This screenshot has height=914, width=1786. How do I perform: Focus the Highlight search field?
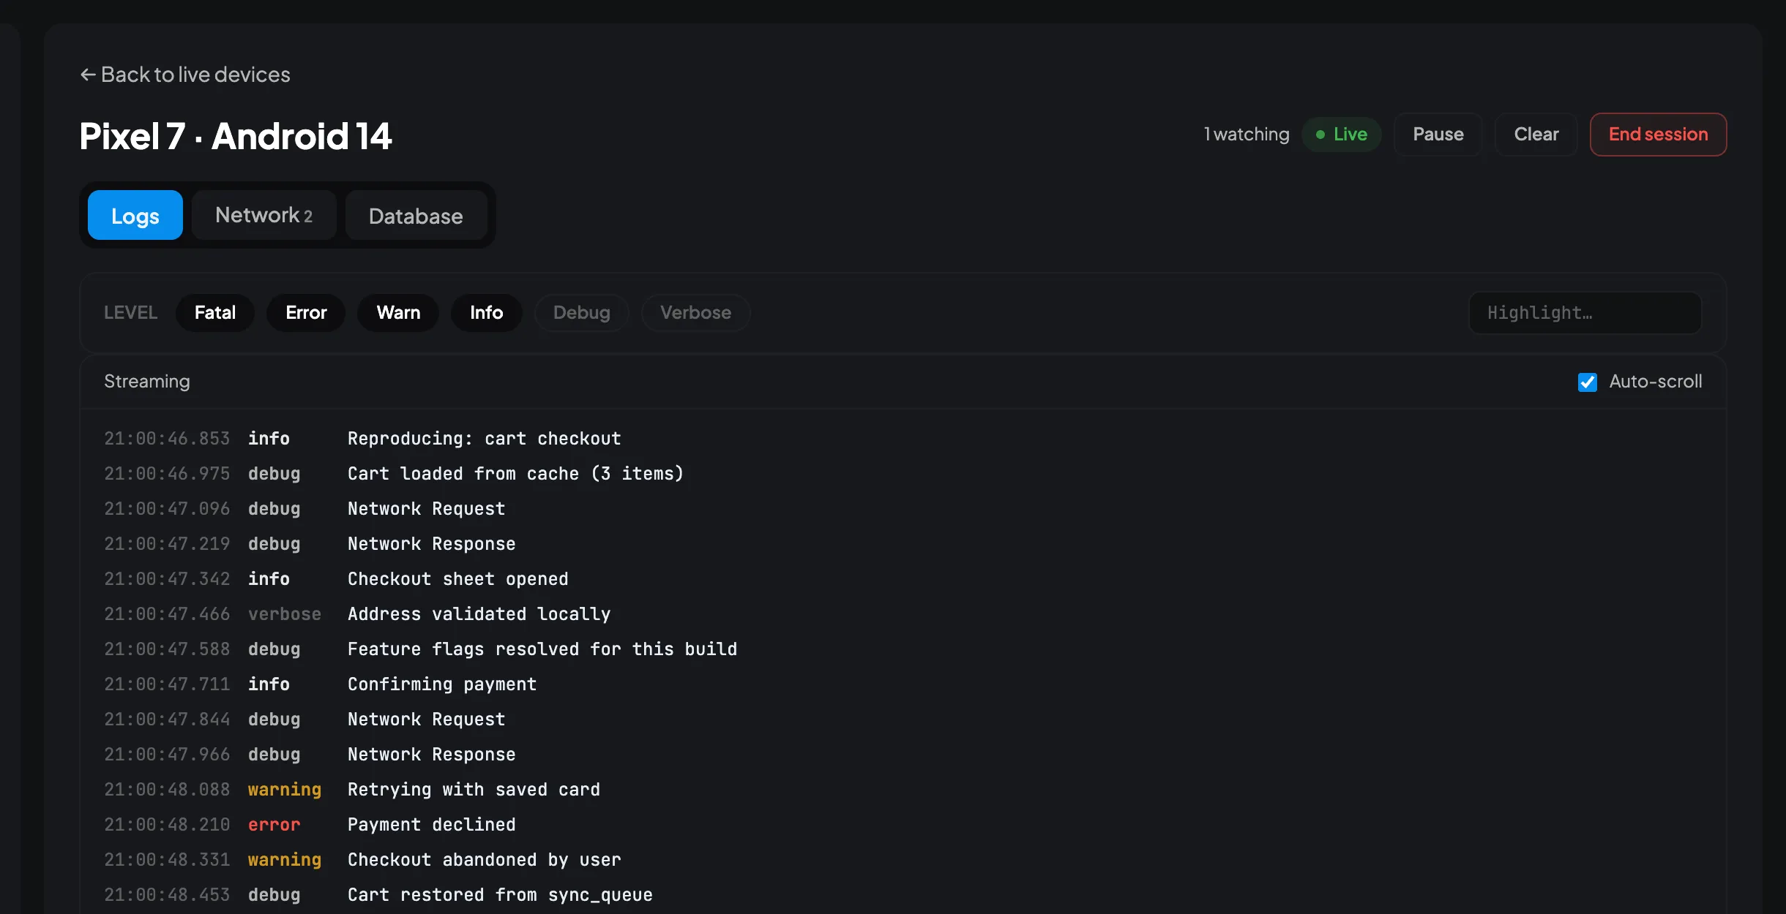[x=1585, y=313]
